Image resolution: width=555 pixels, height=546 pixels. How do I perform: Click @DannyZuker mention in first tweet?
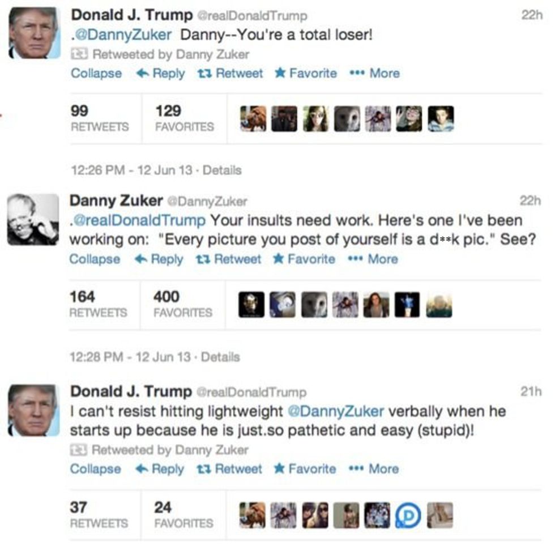coord(121,35)
